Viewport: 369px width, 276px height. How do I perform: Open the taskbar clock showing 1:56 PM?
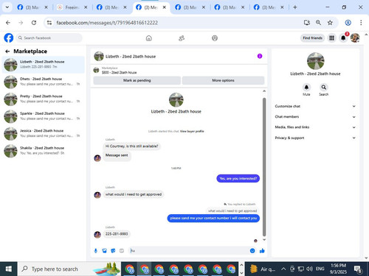click(x=338, y=269)
